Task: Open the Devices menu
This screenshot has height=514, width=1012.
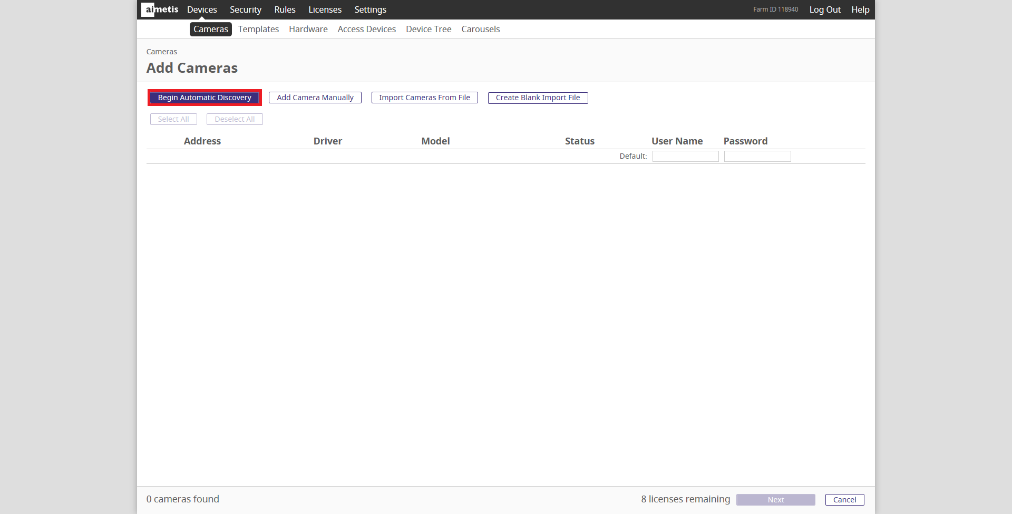Action: pos(202,9)
